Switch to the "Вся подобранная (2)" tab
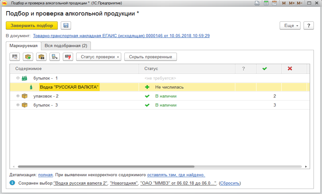 point(66,46)
